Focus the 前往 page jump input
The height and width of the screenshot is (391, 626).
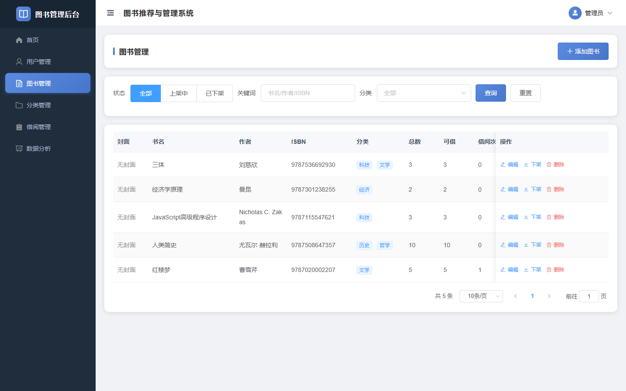pyautogui.click(x=589, y=296)
